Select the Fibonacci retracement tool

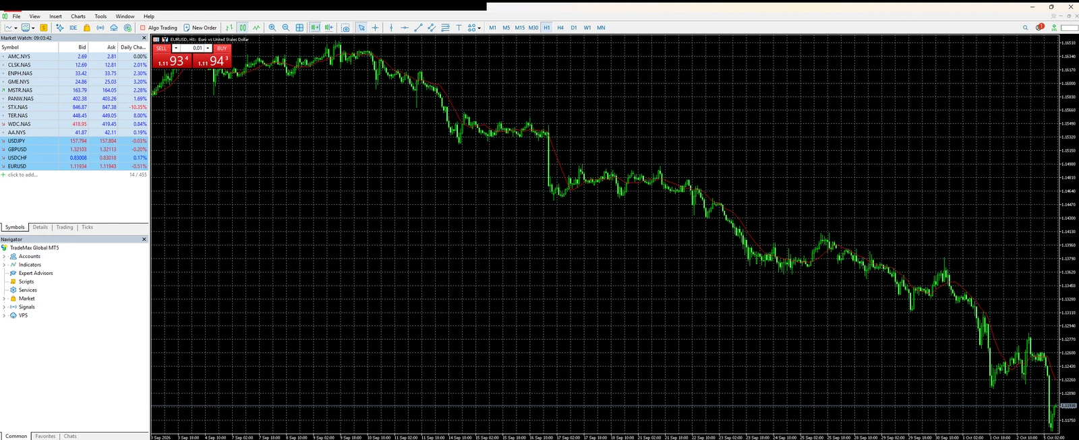[x=445, y=28]
